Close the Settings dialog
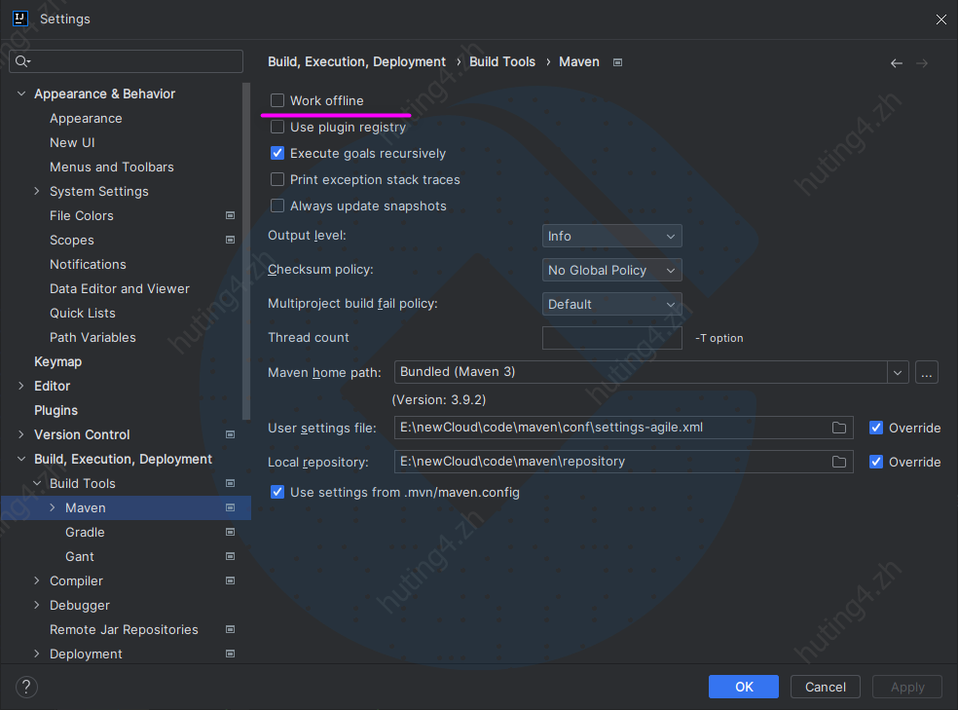 [x=940, y=19]
